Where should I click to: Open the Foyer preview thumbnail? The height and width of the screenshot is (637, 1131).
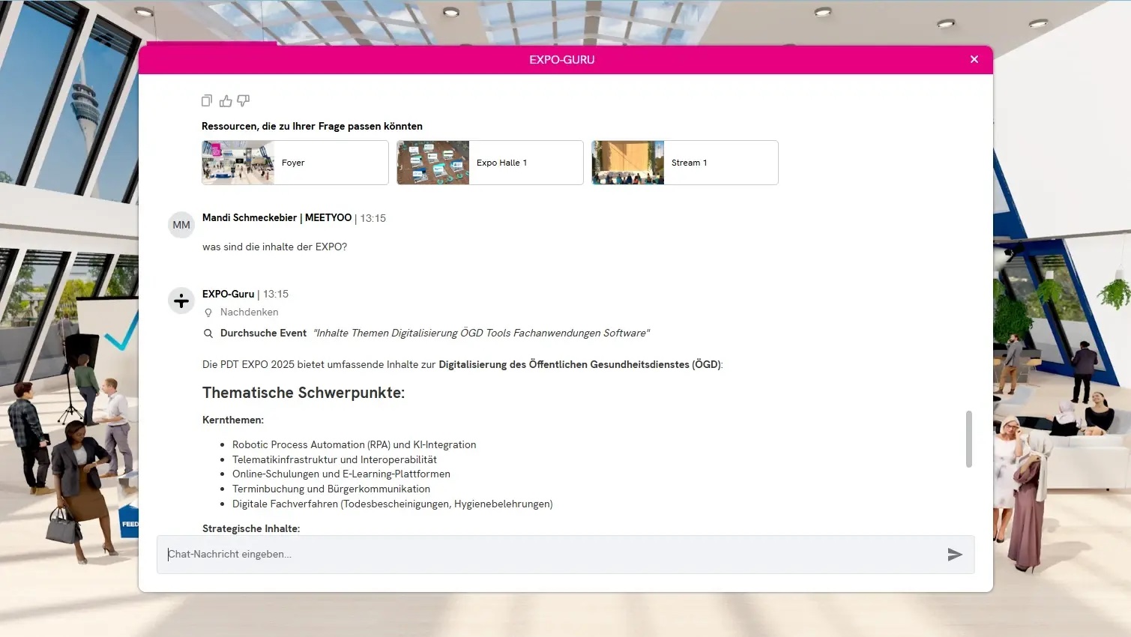[x=238, y=163]
